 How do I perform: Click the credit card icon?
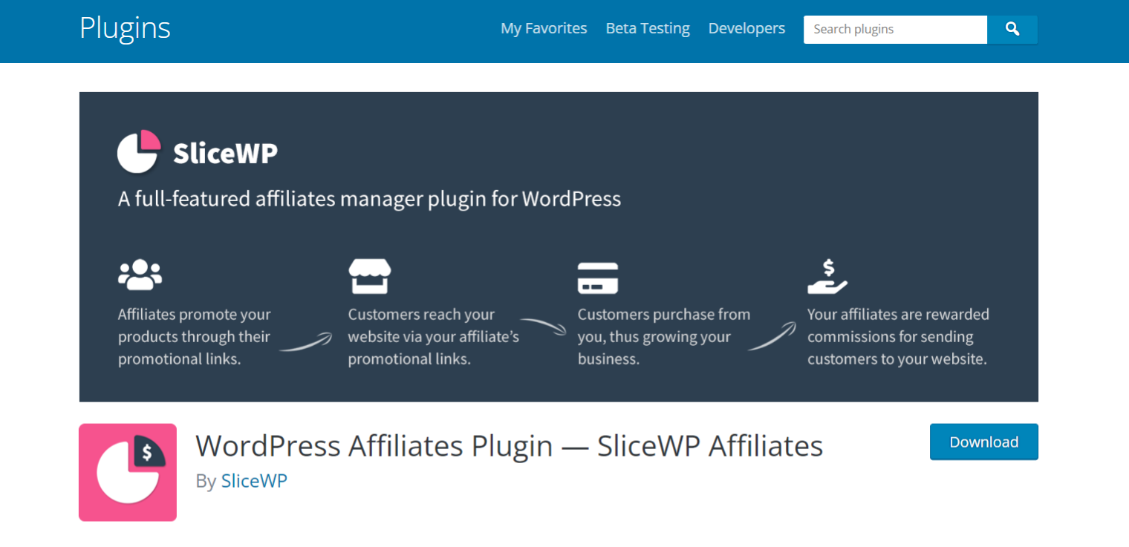(598, 278)
